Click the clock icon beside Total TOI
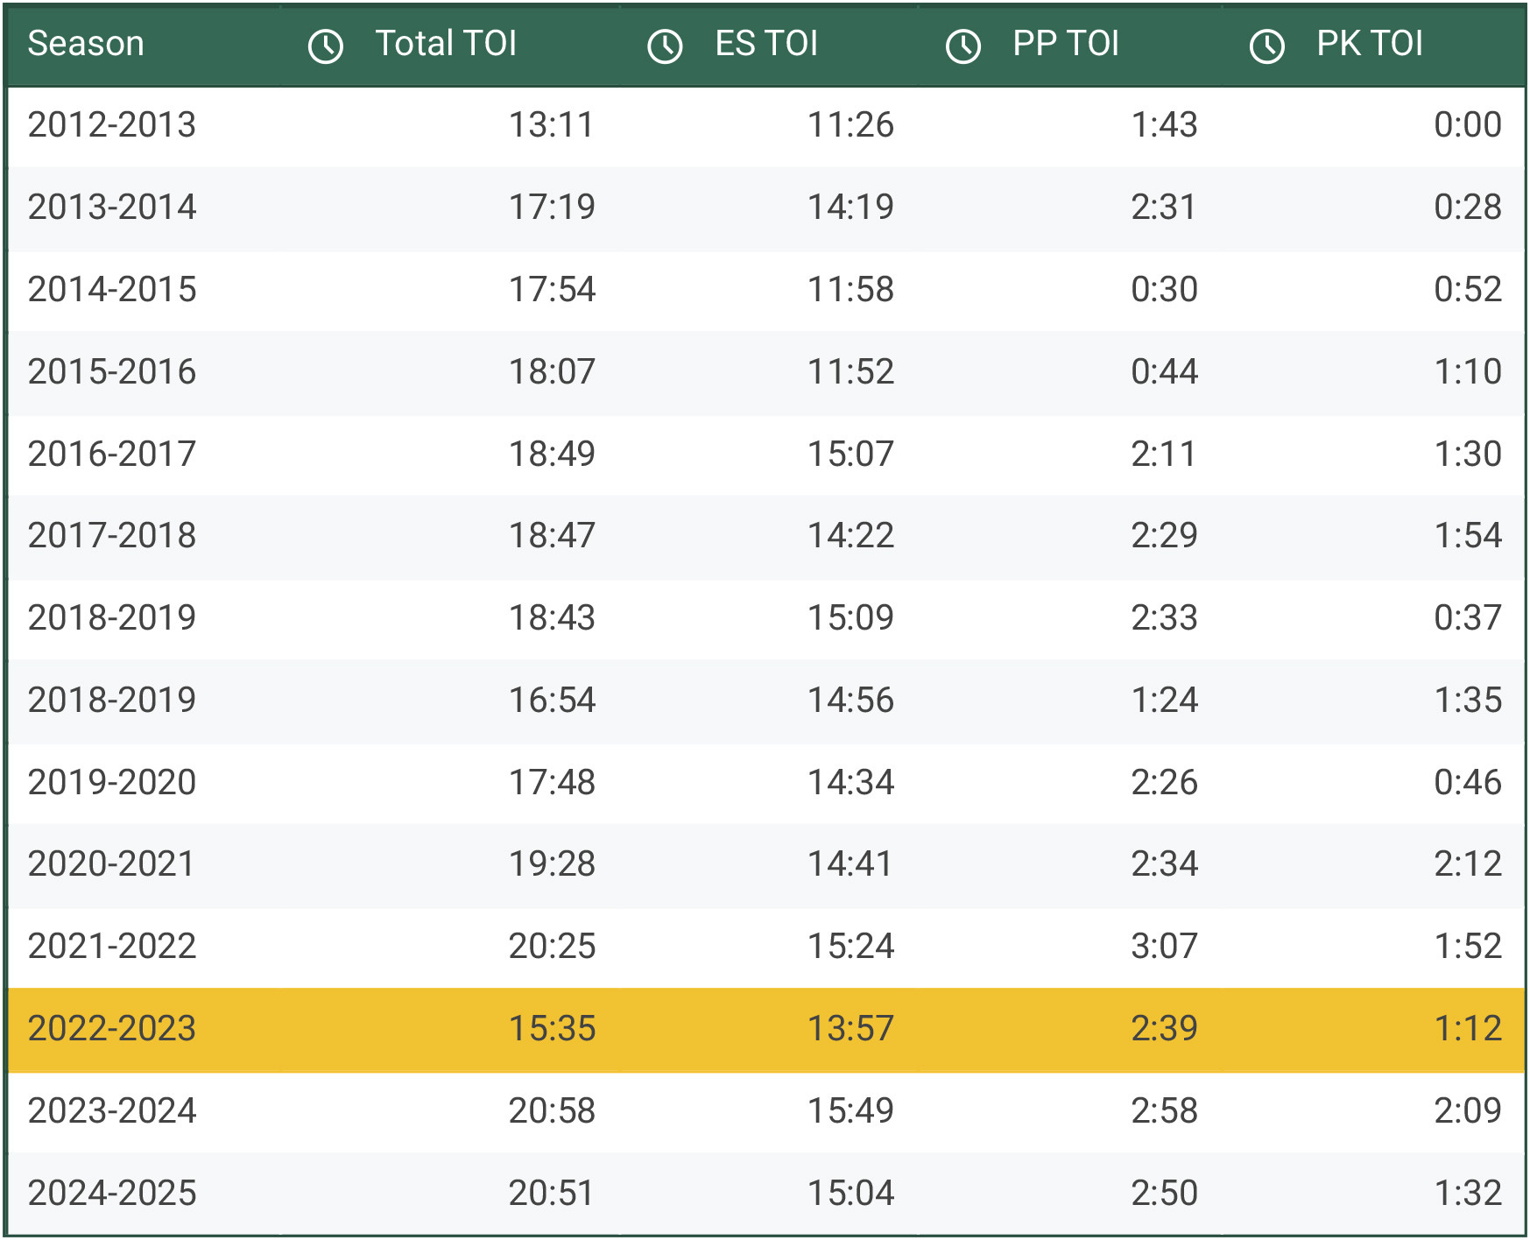 click(326, 46)
